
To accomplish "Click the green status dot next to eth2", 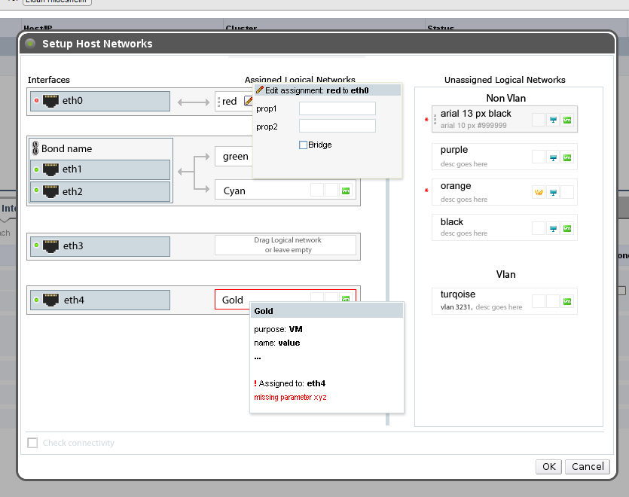I will [36, 191].
